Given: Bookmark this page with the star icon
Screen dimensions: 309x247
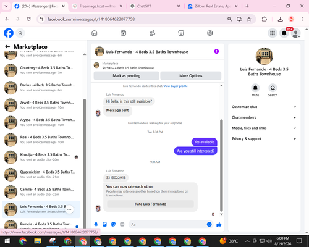Looking at the screenshot, I should [x=249, y=19].
